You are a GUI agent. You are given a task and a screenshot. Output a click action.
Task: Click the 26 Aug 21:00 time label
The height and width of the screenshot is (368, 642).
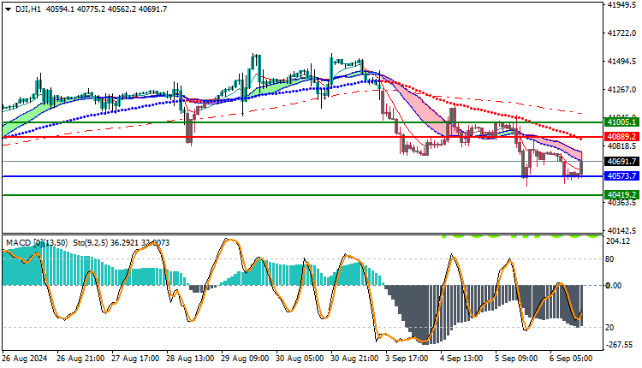pyautogui.click(x=80, y=359)
